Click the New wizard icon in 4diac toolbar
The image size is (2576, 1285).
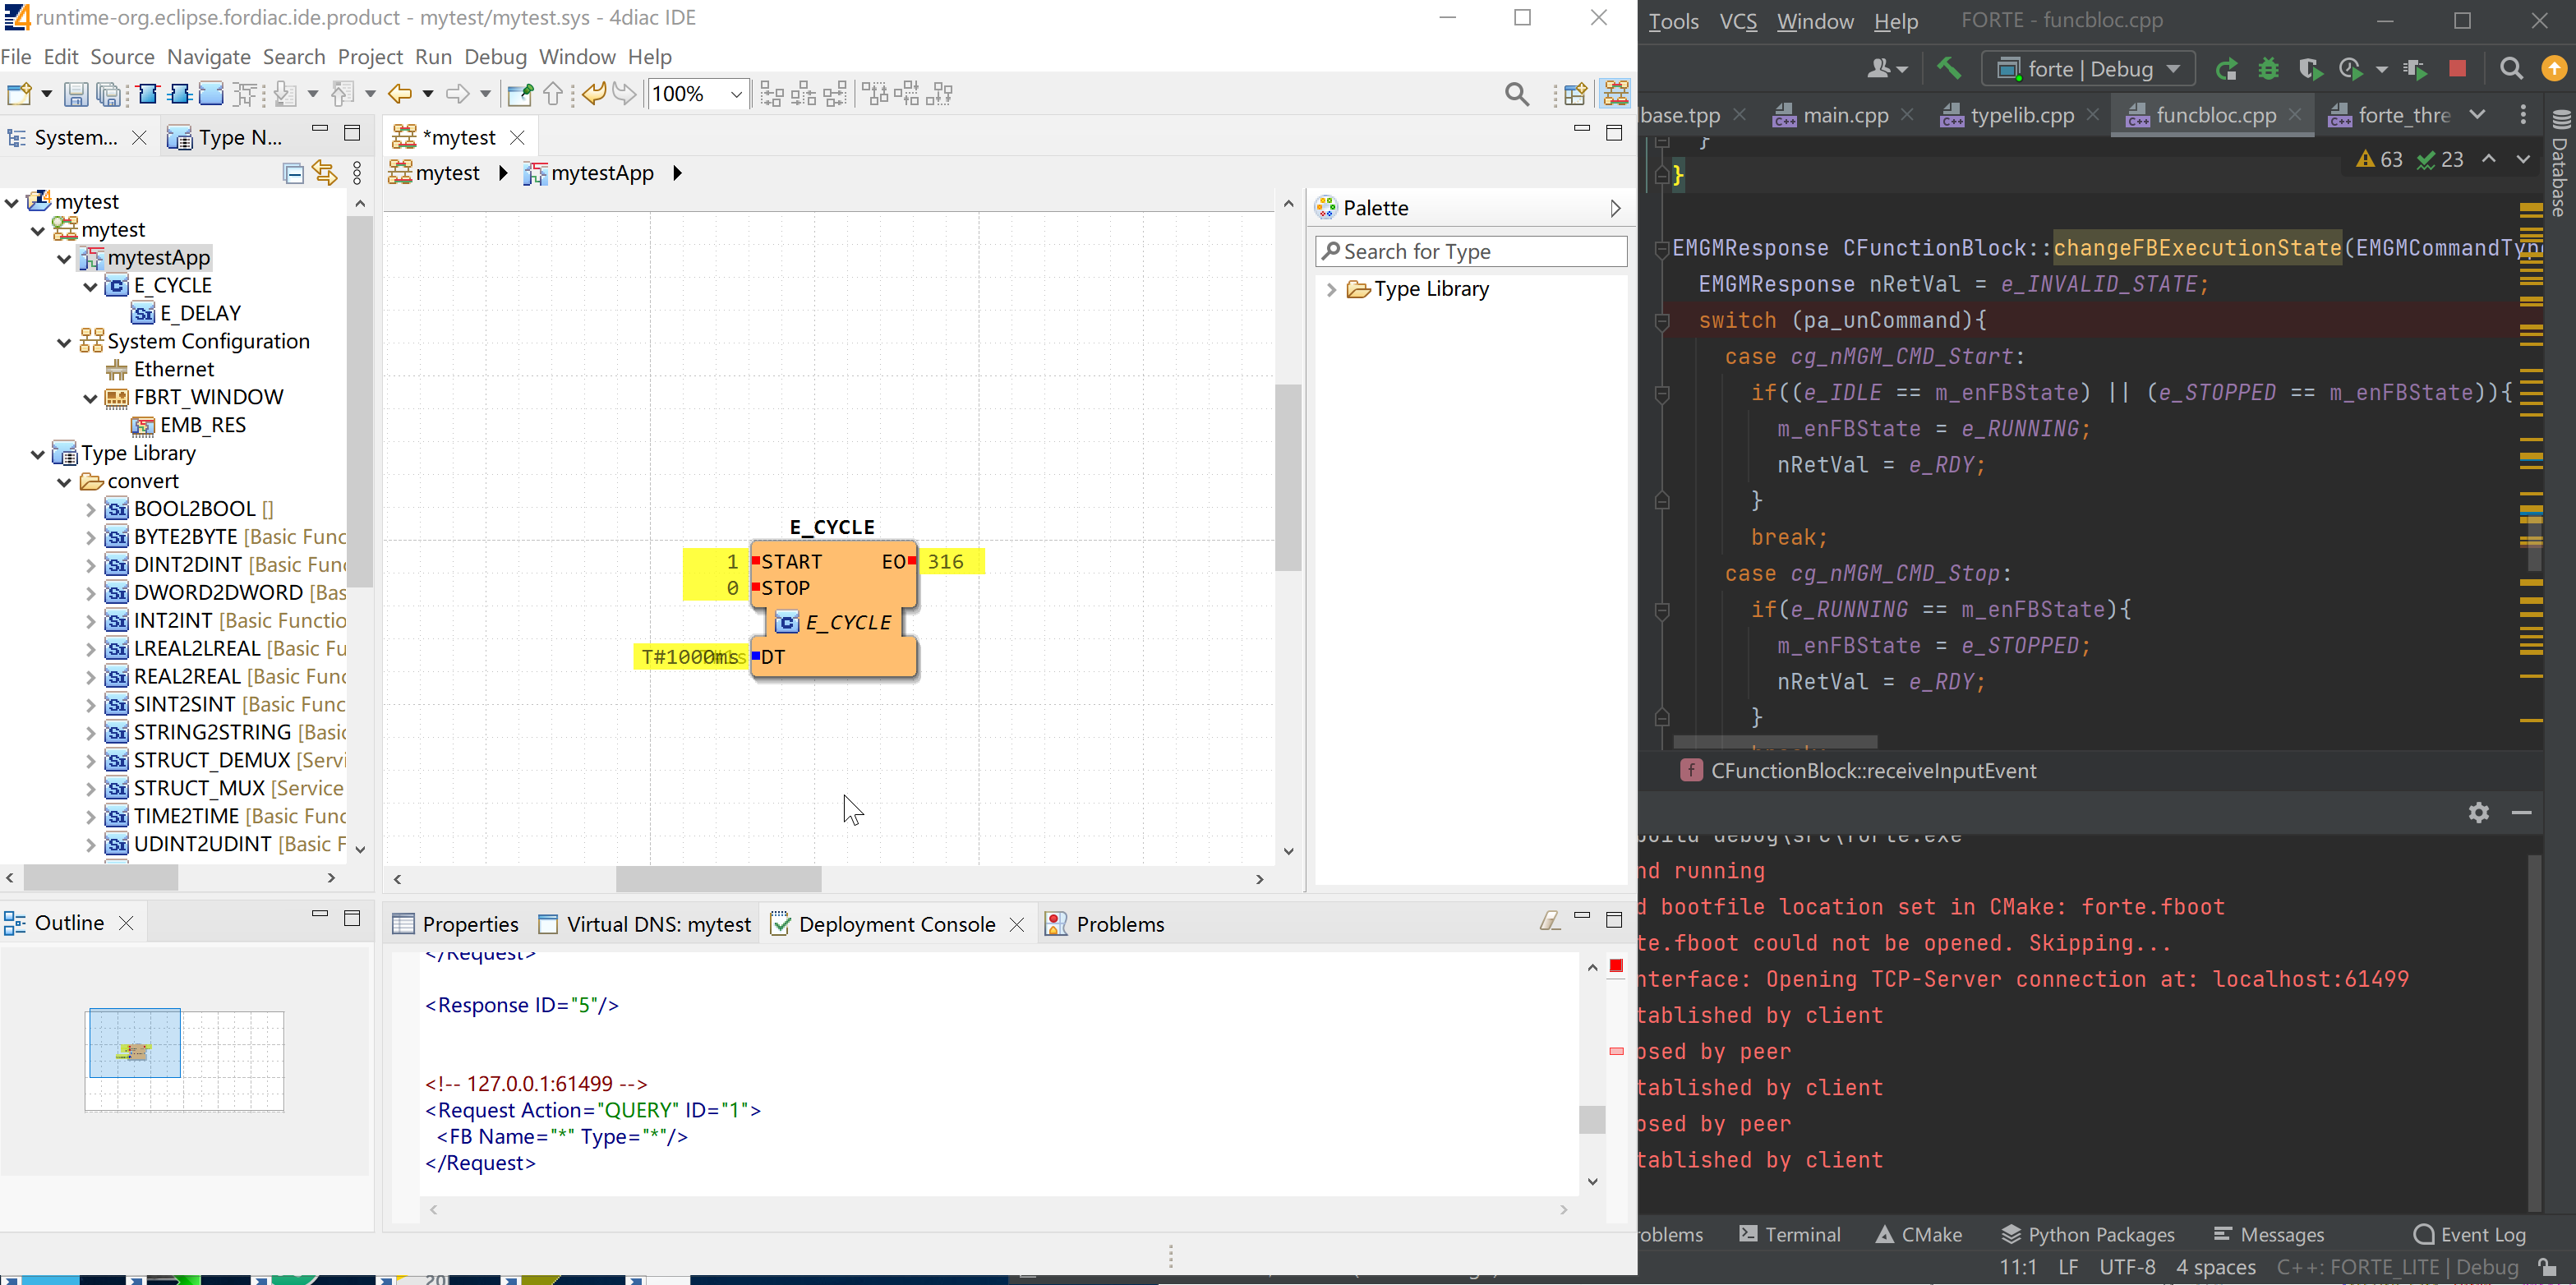click(19, 95)
